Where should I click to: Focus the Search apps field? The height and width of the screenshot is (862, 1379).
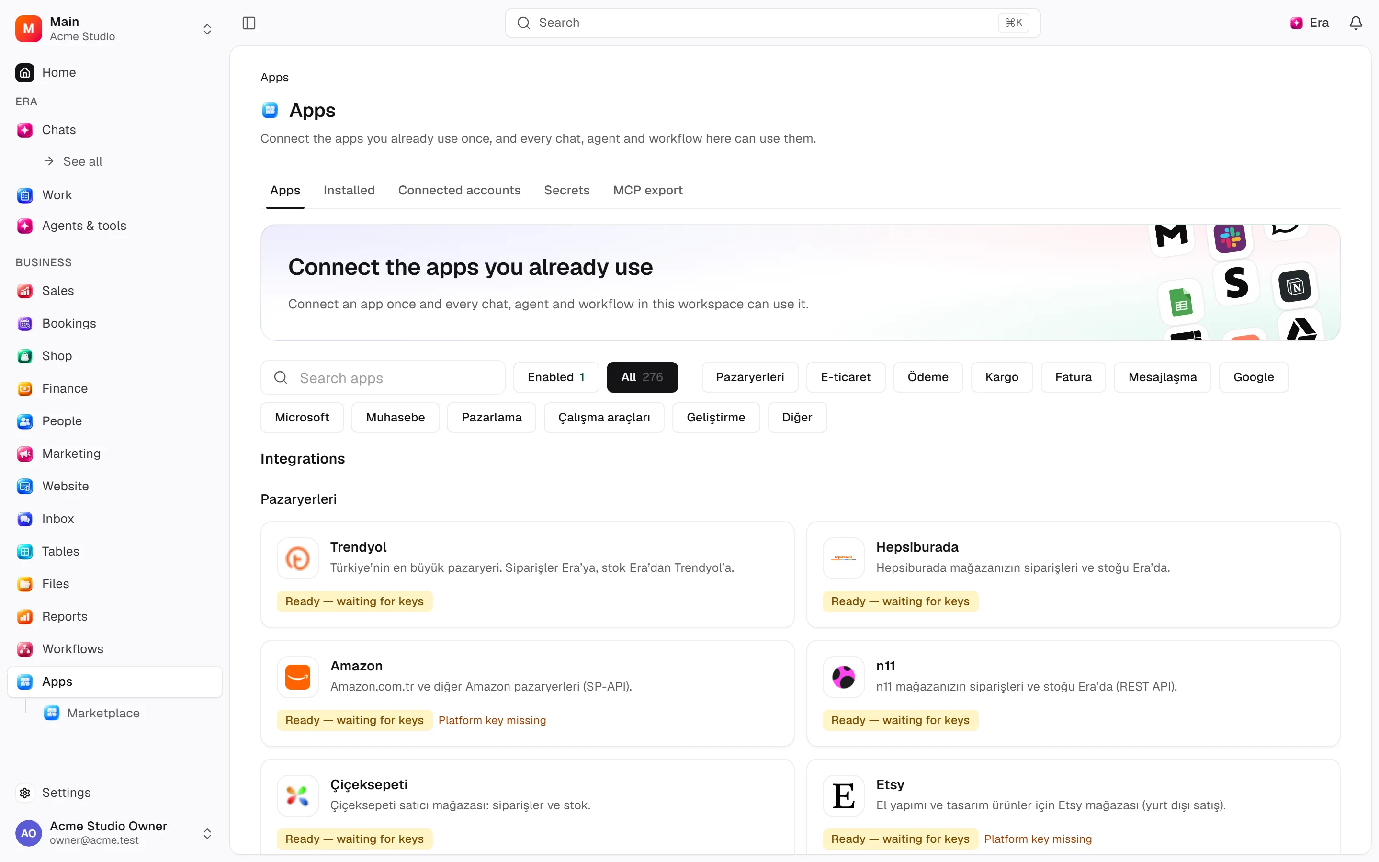tap(383, 377)
